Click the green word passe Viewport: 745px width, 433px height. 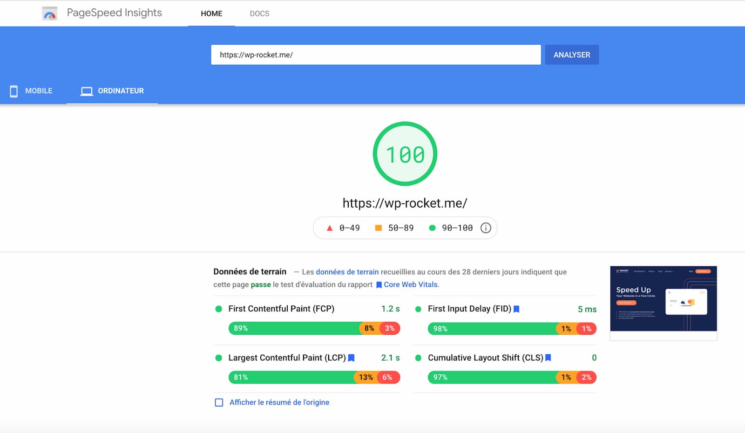click(x=261, y=284)
